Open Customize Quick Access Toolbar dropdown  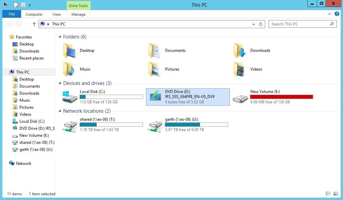(x=30, y=5)
